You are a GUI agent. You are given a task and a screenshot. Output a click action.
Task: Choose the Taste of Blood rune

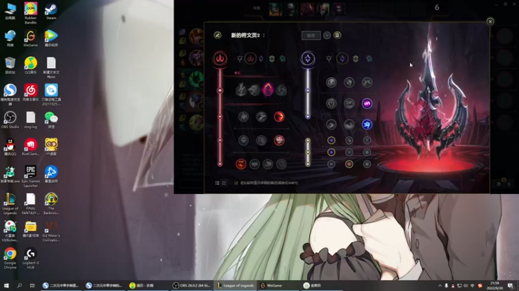[x=261, y=116]
